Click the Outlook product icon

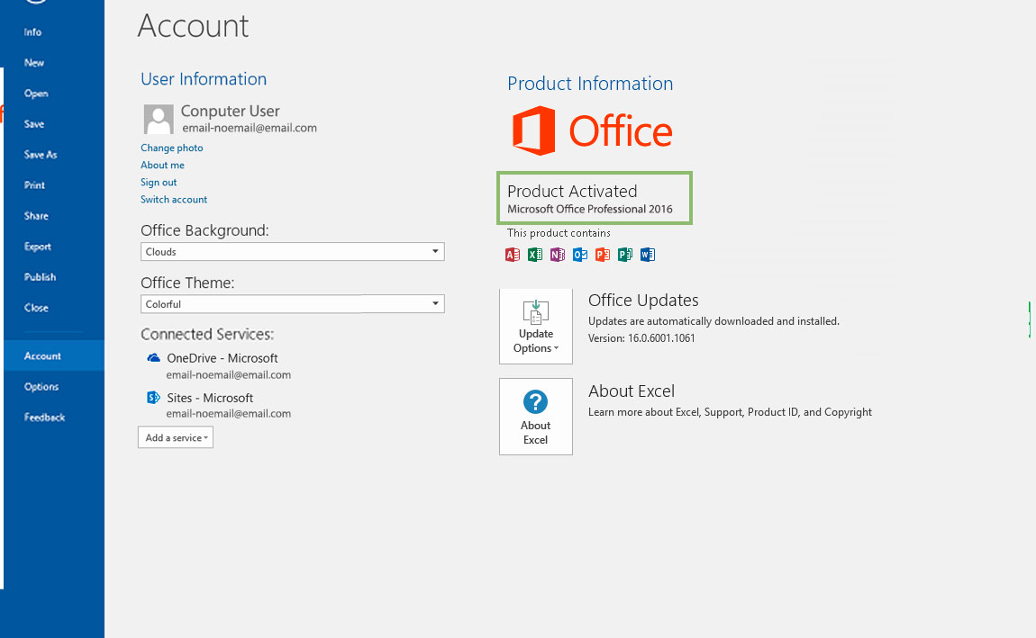coord(580,255)
